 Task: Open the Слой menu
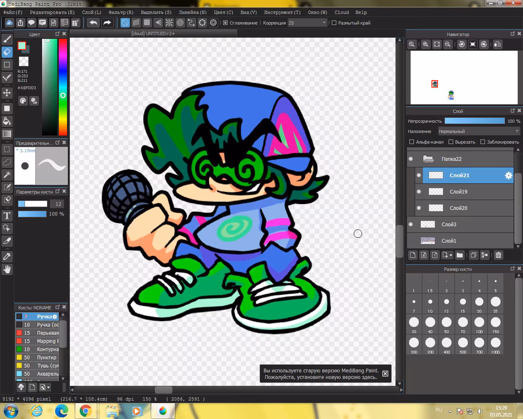(92, 12)
